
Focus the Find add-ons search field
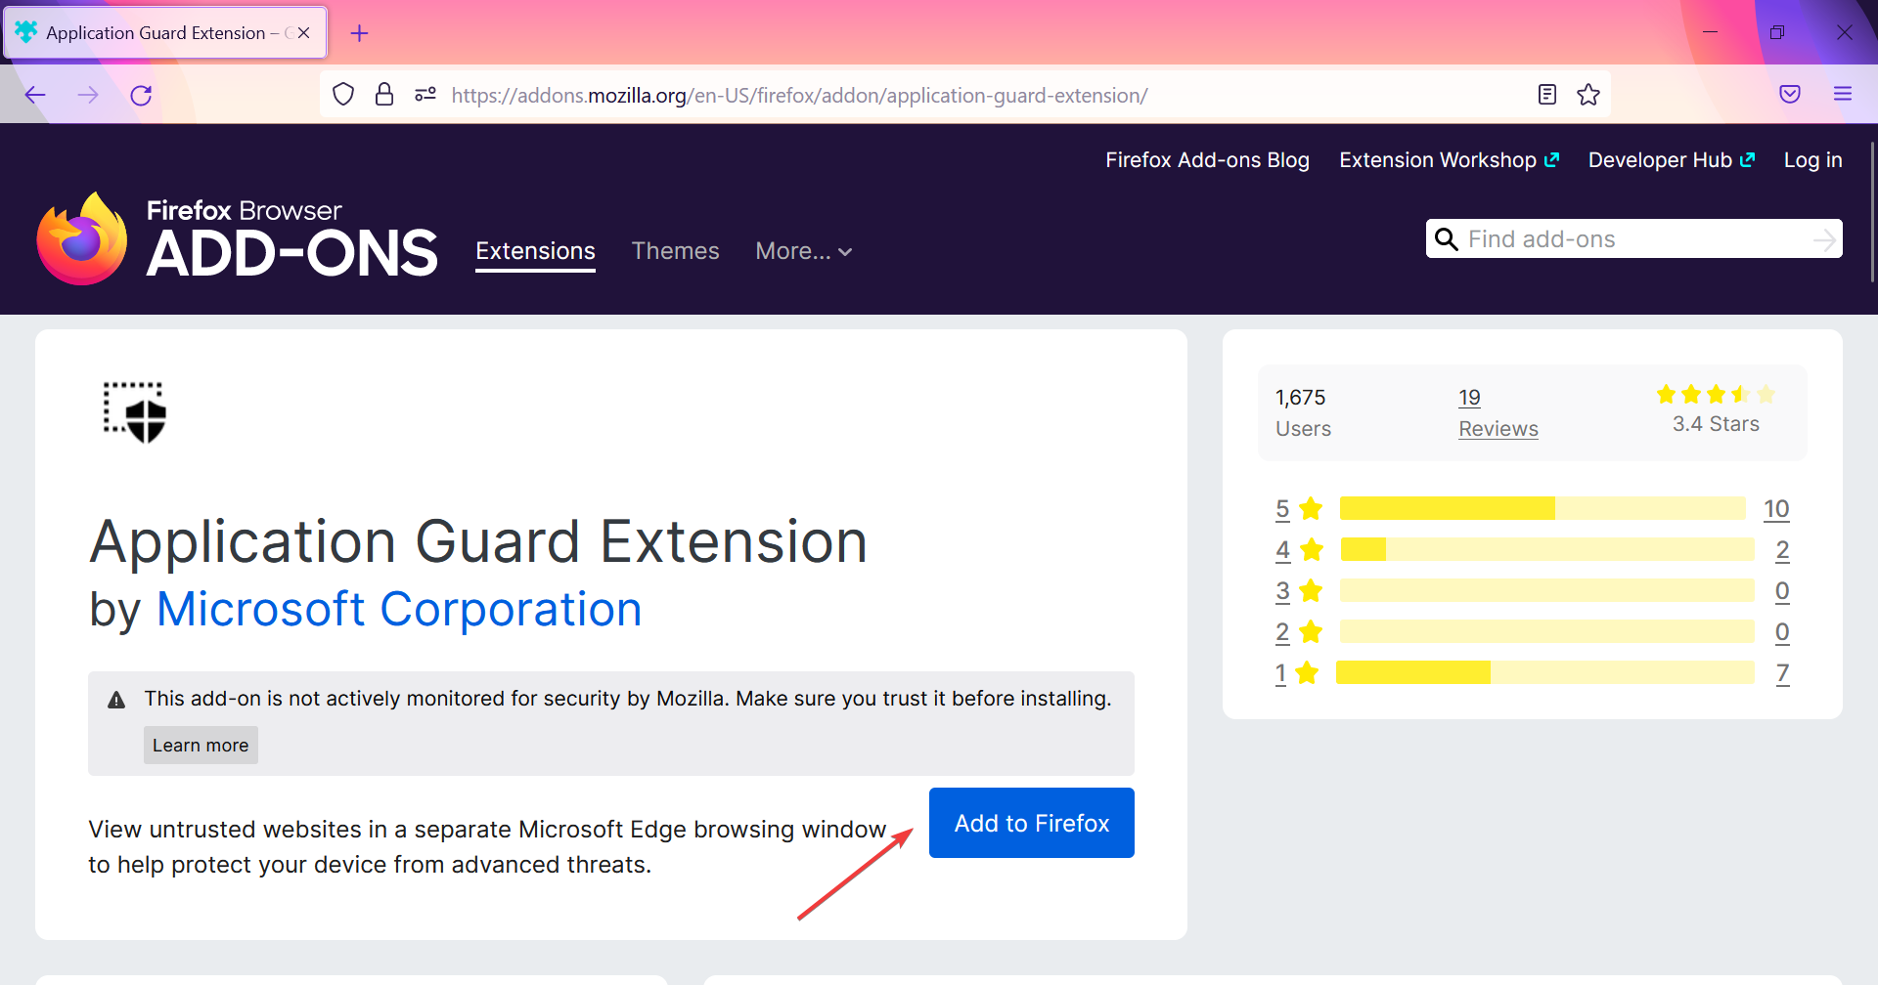coord(1635,239)
